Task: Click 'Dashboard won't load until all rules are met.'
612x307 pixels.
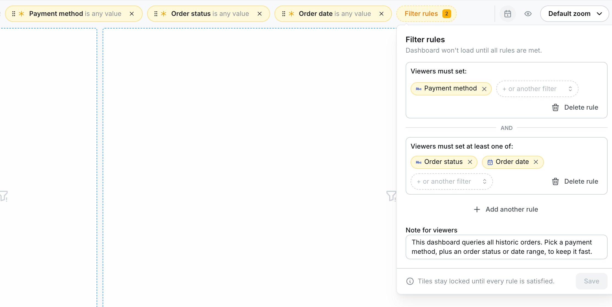Action: pyautogui.click(x=474, y=50)
